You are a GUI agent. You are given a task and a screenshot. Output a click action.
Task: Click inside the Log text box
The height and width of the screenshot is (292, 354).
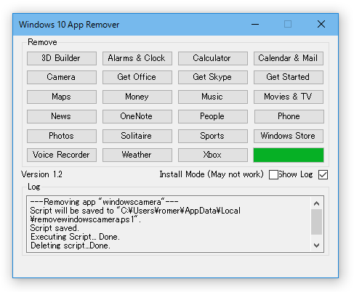(x=175, y=224)
